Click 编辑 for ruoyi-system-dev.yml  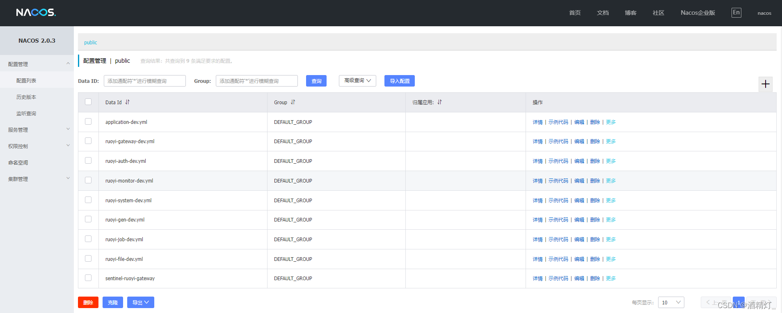click(x=579, y=201)
